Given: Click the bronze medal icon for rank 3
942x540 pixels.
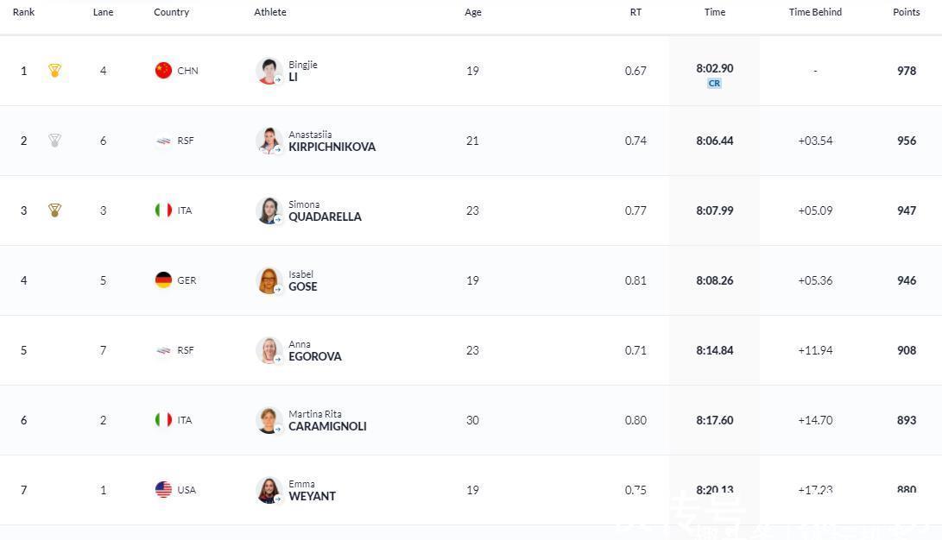Looking at the screenshot, I should tap(54, 210).
